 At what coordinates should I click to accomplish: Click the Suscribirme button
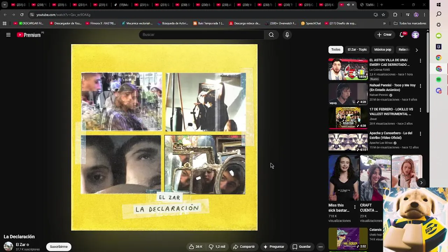[x=59, y=247]
